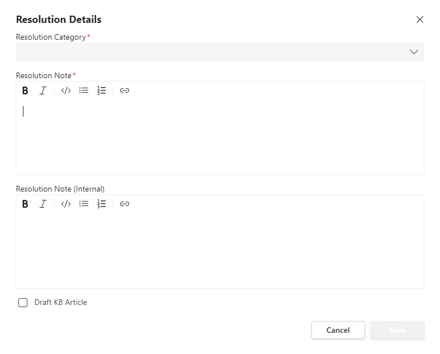This screenshot has height=354, width=440.
Task: Focus the Resolution Note (Internal) text area
Action: 220,250
